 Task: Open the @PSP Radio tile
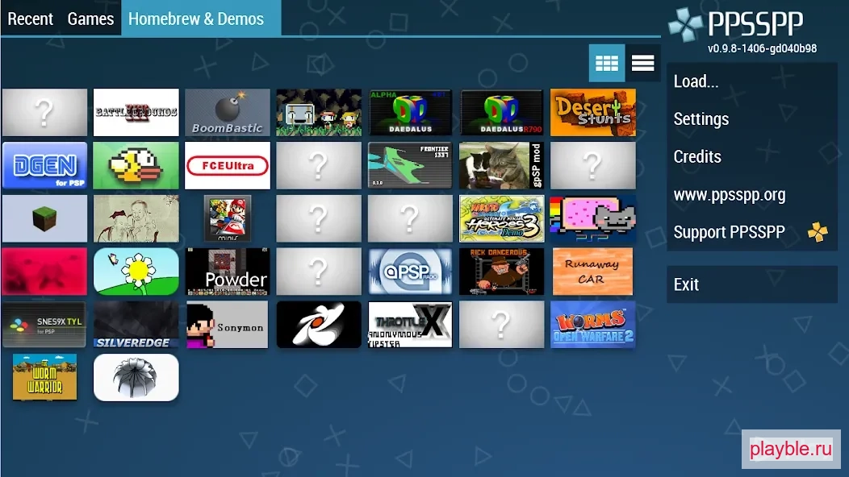click(x=410, y=272)
